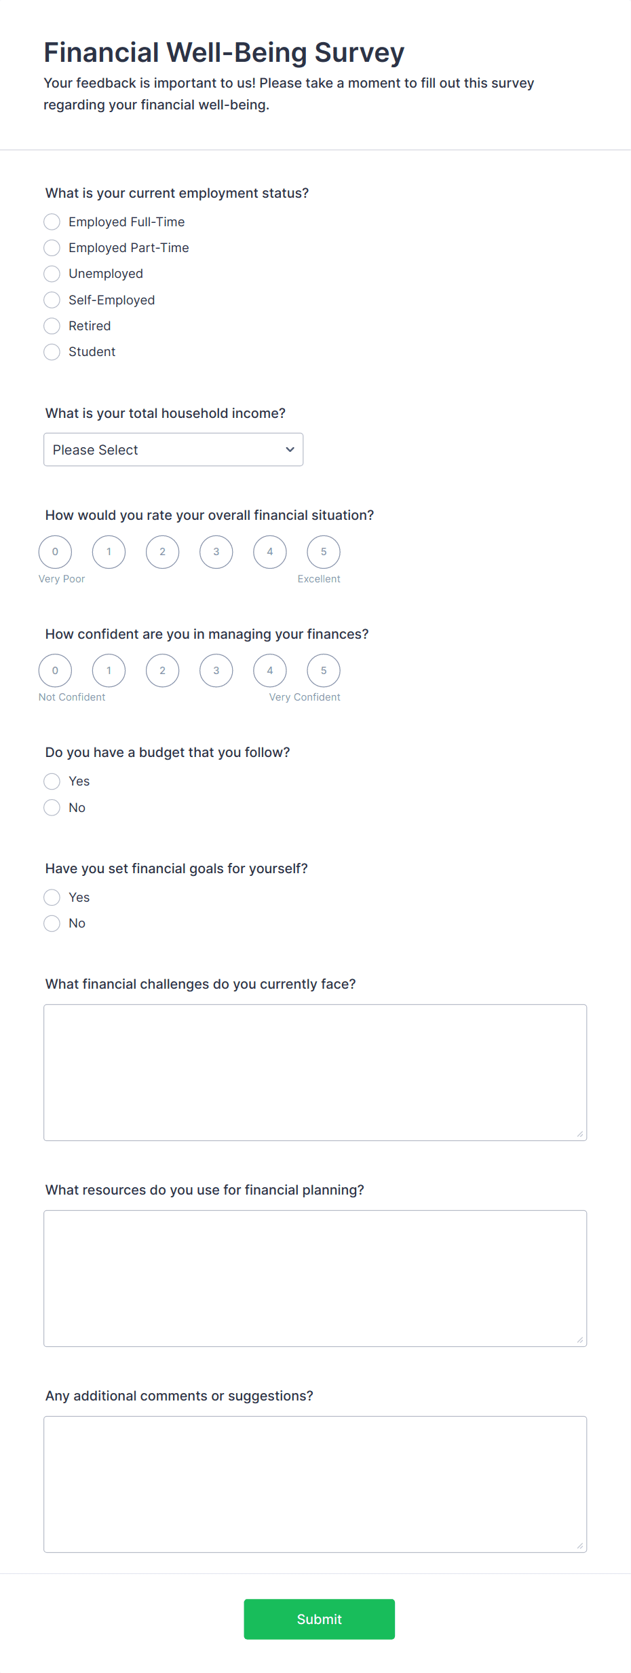Choose the Unemployed employment status
The height and width of the screenshot is (1673, 631).
pyautogui.click(x=52, y=274)
